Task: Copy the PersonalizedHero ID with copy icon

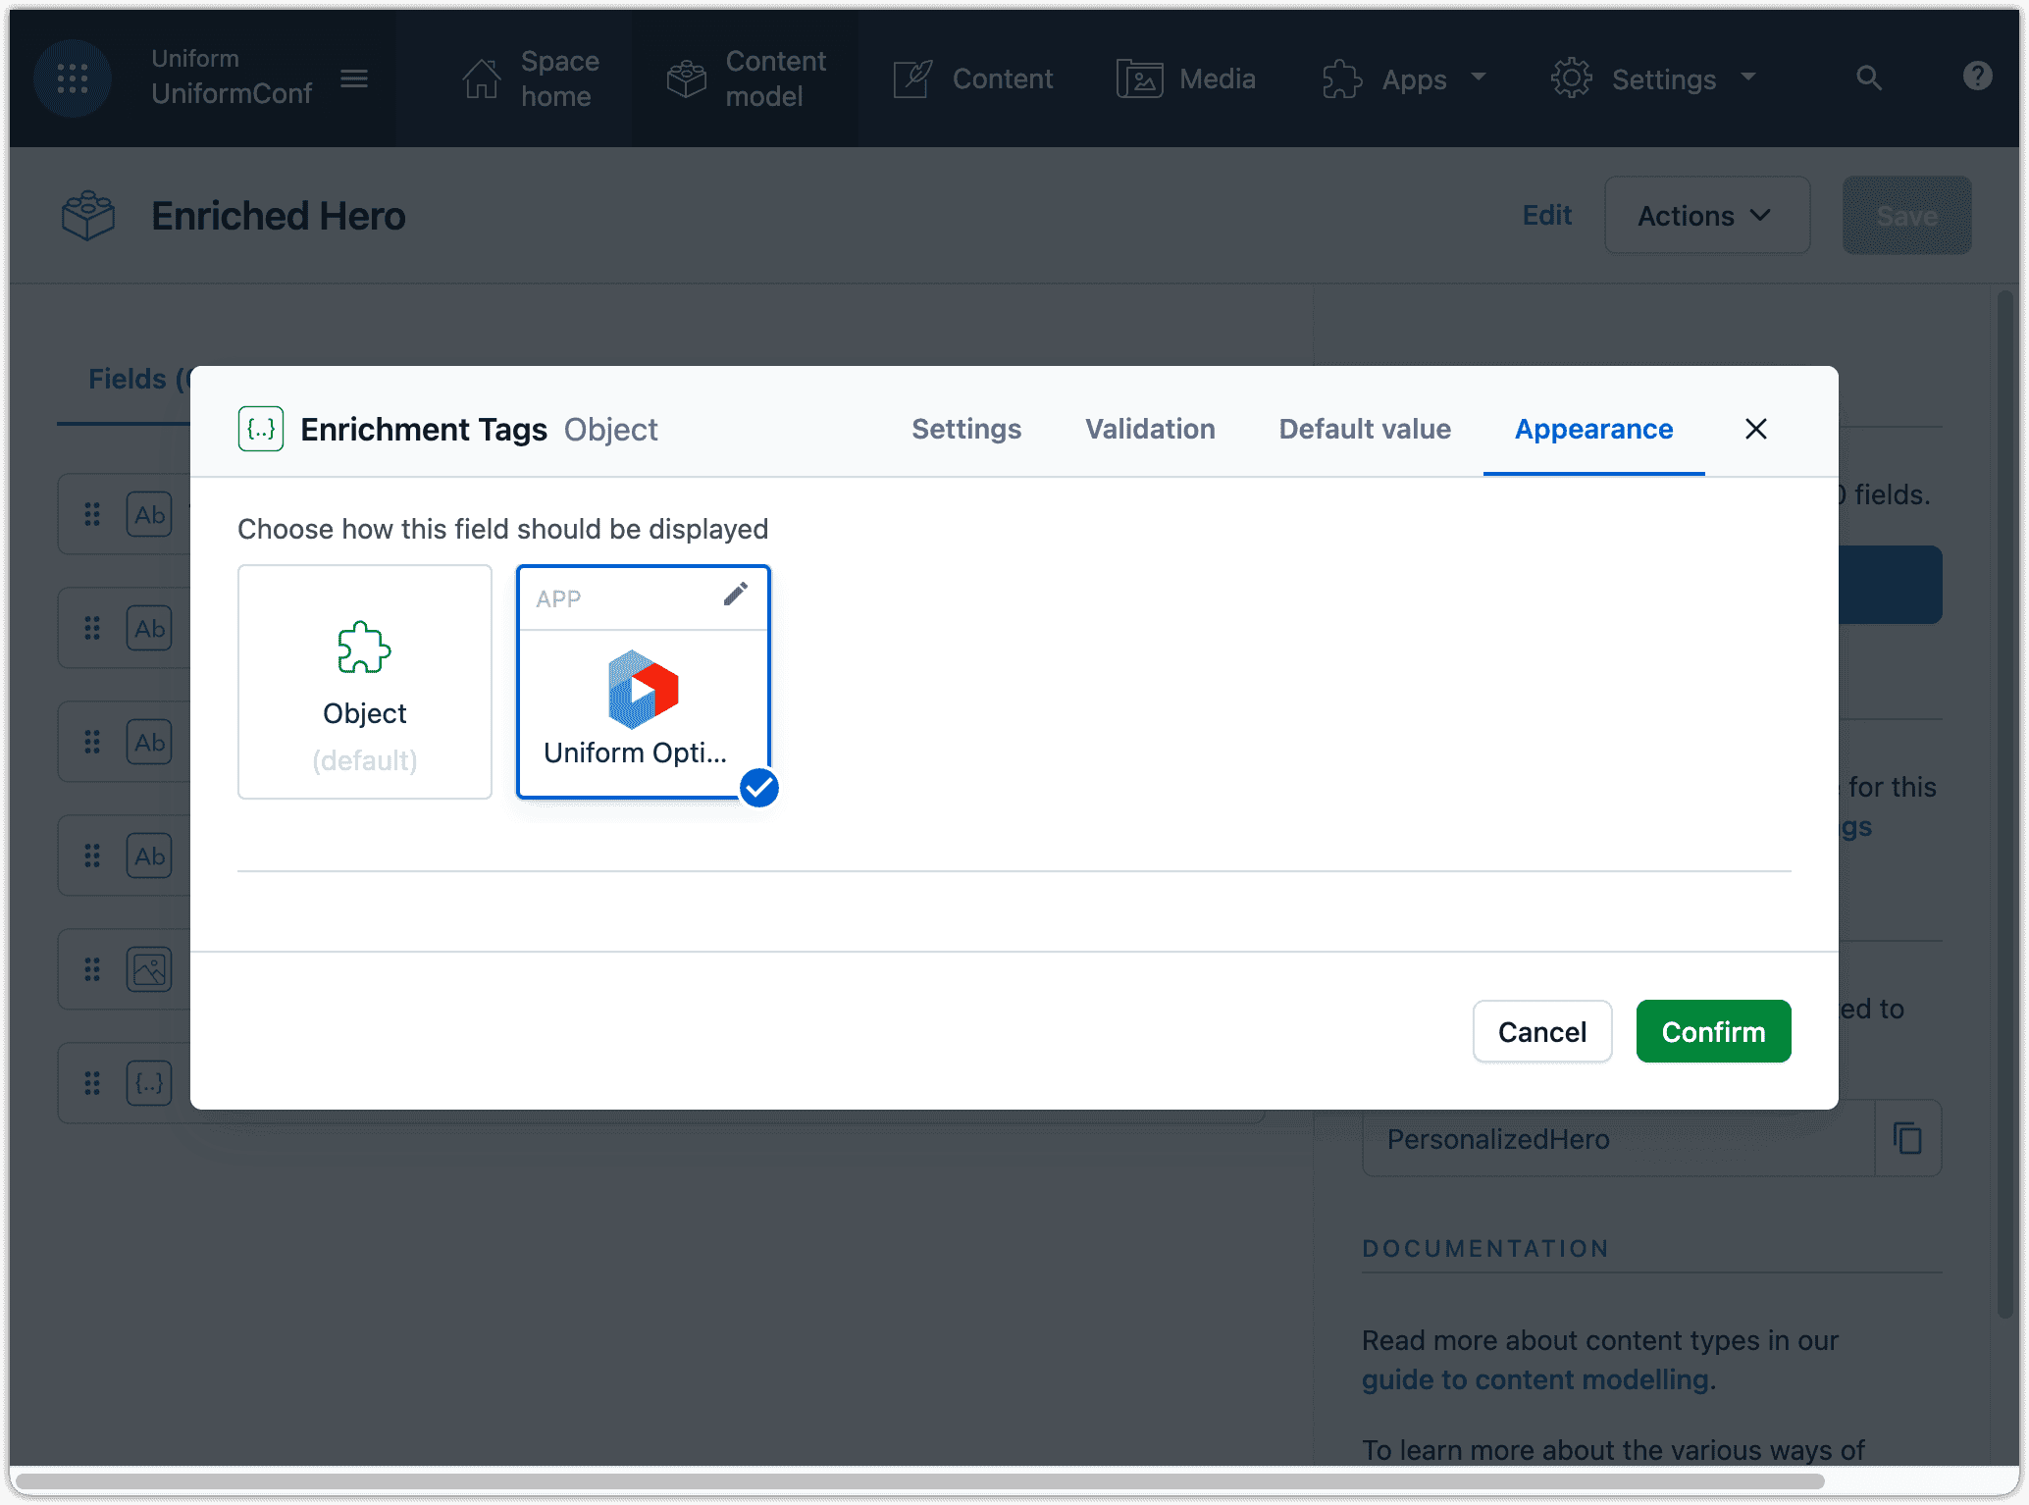Action: pos(1906,1138)
